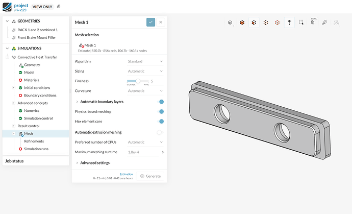Confirm Mesh 1 settings with checkmark
Image resolution: width=352 pixels, height=214 pixels.
point(150,22)
